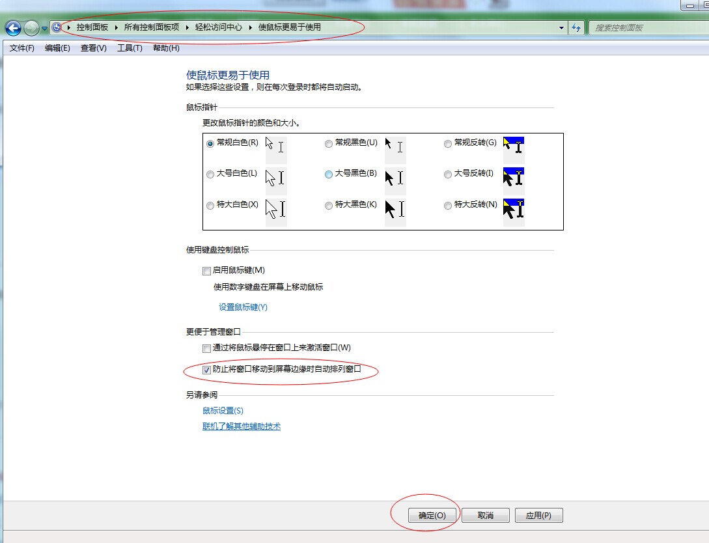The width and height of the screenshot is (709, 543).
Task: Click the regular inverted pointer preview icon
Action: (514, 150)
